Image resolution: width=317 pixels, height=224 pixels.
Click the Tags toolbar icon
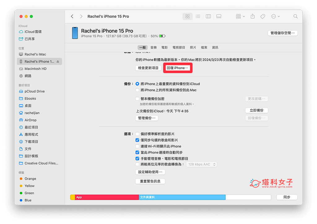click(263, 16)
